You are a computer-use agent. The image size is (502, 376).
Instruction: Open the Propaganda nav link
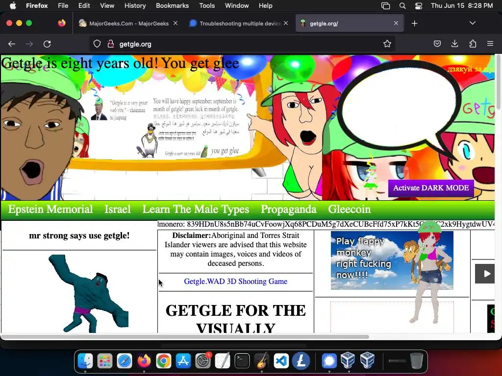click(288, 209)
